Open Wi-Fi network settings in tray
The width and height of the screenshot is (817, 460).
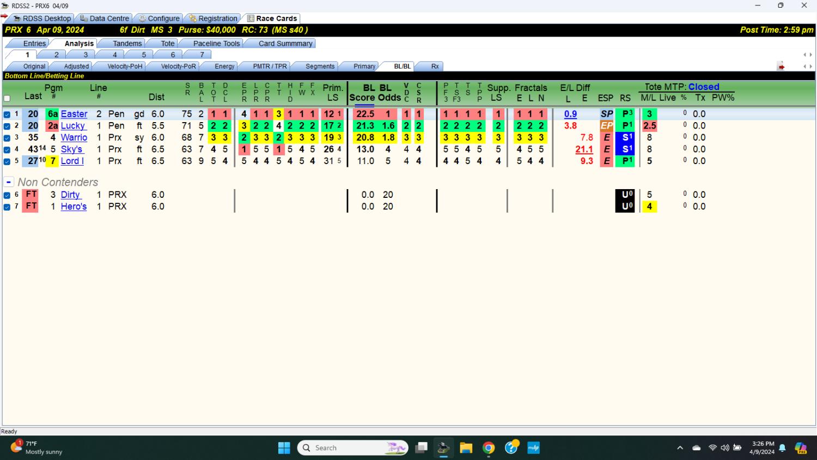pos(712,448)
